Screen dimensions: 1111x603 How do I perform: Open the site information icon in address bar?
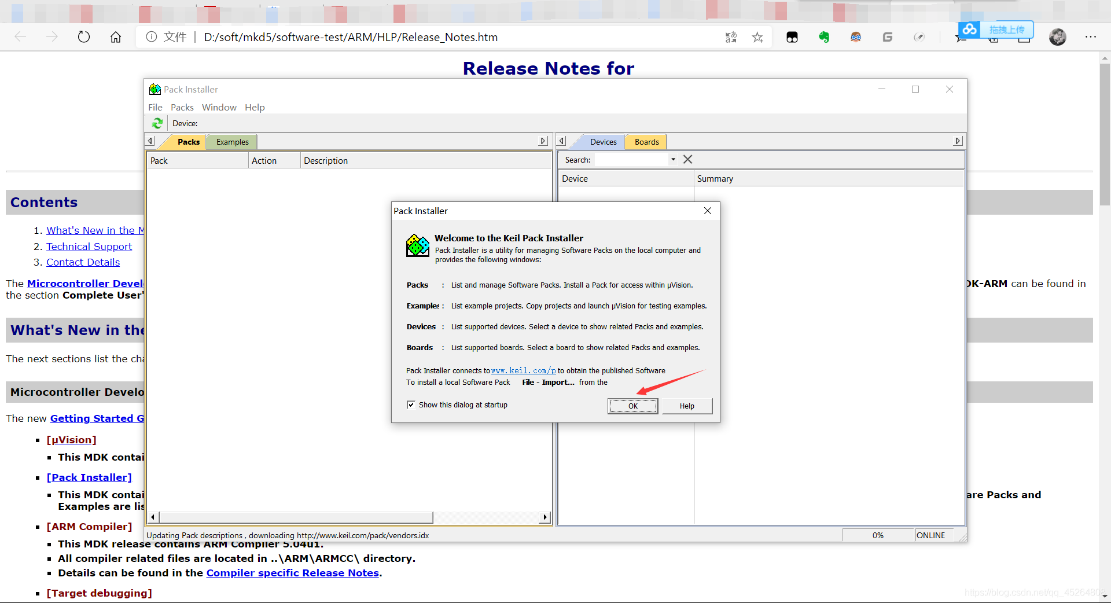(152, 37)
